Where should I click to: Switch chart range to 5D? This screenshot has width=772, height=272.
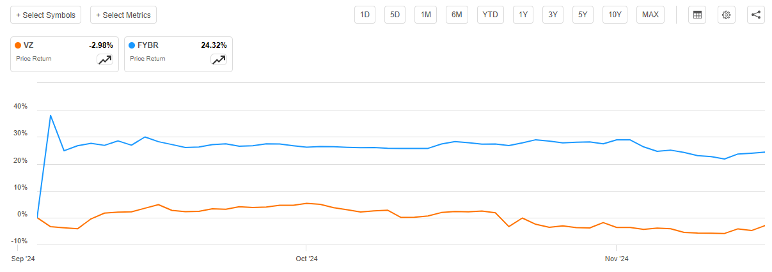[x=395, y=15]
